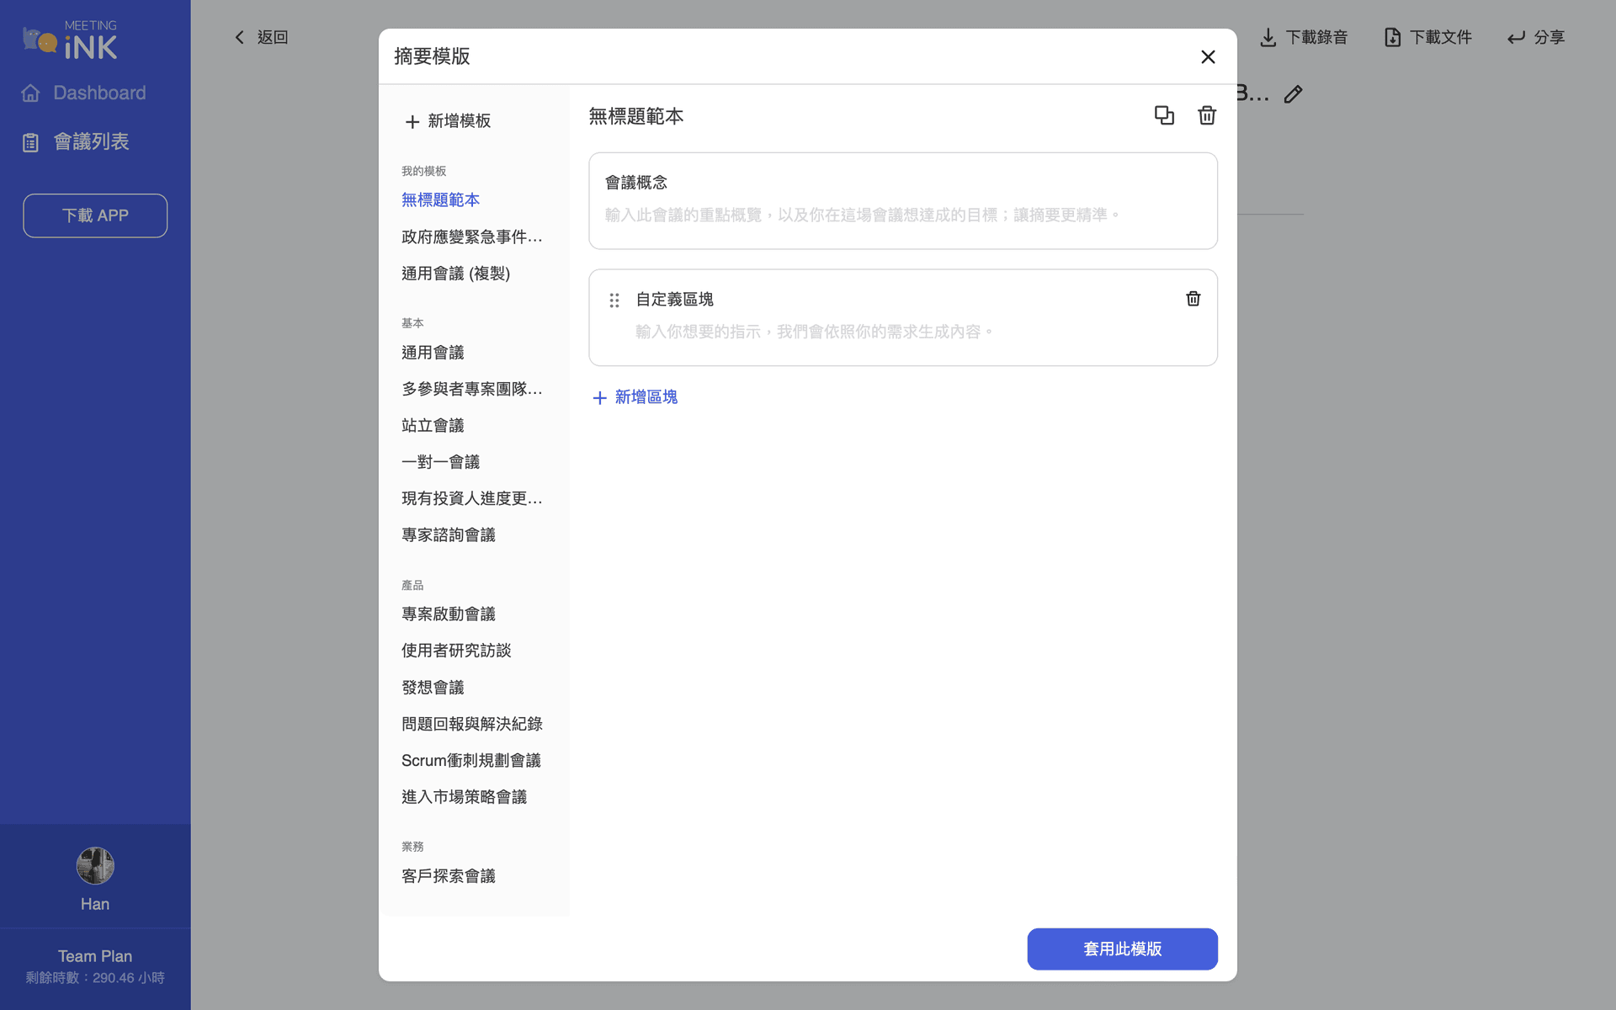Delete 無標題範本 with the trash icon
The height and width of the screenshot is (1010, 1616).
pos(1207,115)
